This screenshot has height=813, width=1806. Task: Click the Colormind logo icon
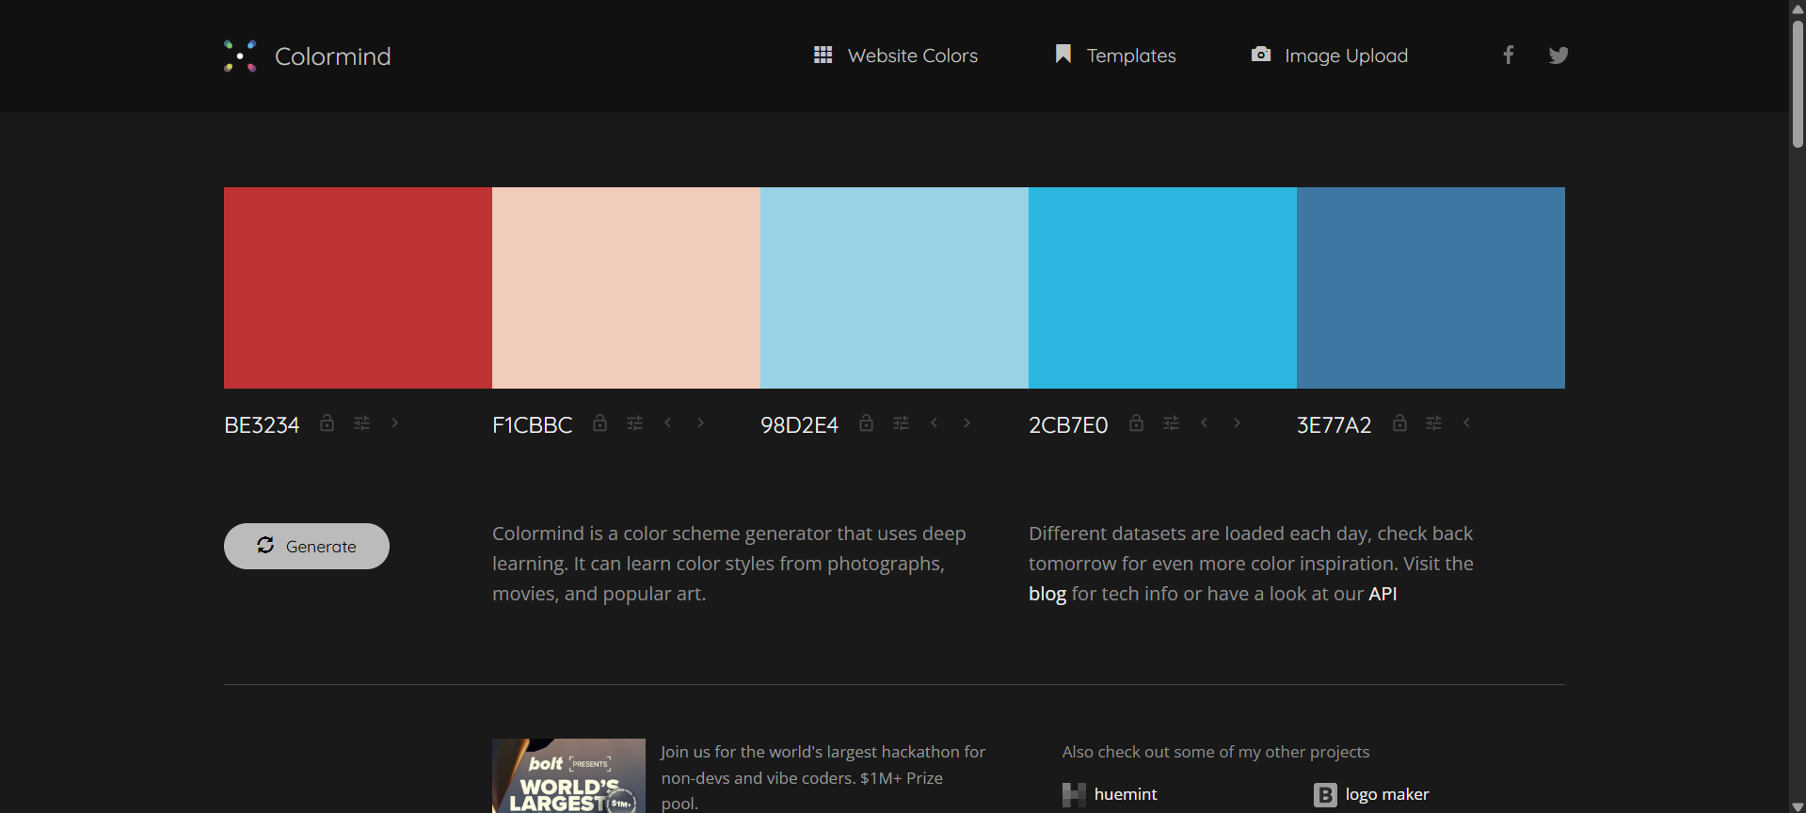click(240, 56)
